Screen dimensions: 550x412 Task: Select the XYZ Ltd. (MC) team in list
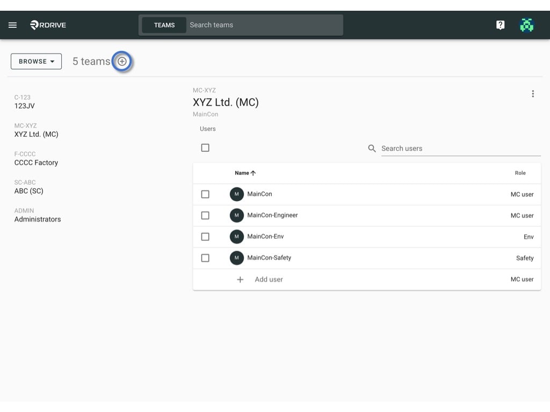point(36,130)
